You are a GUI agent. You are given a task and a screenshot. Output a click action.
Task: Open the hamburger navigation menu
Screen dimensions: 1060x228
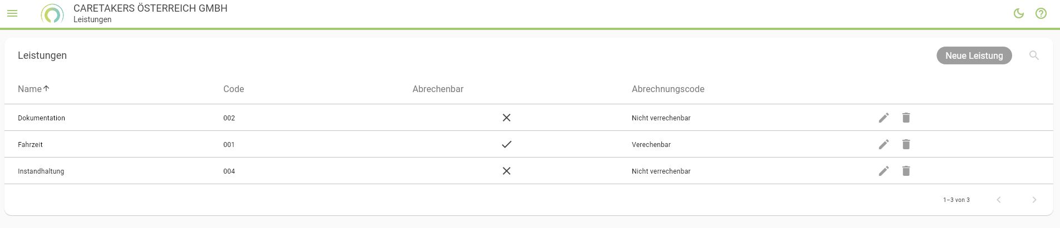pos(12,13)
